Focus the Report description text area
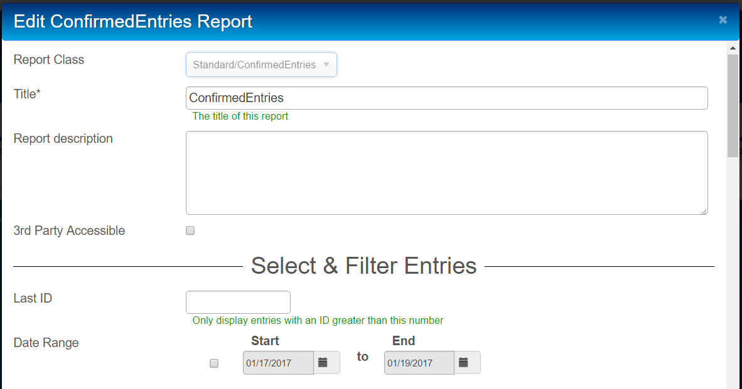 pos(447,173)
